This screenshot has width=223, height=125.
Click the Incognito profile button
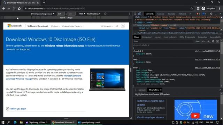208,8
